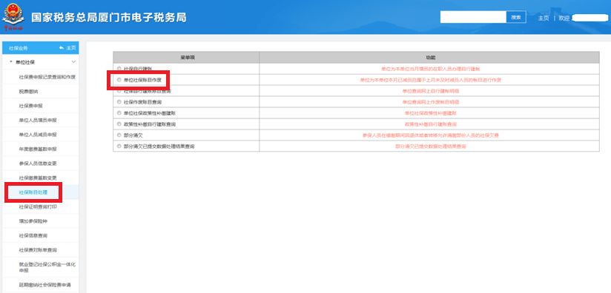Open 单位人员增员申报 in sidebar
The height and width of the screenshot is (293, 611).
tap(38, 120)
